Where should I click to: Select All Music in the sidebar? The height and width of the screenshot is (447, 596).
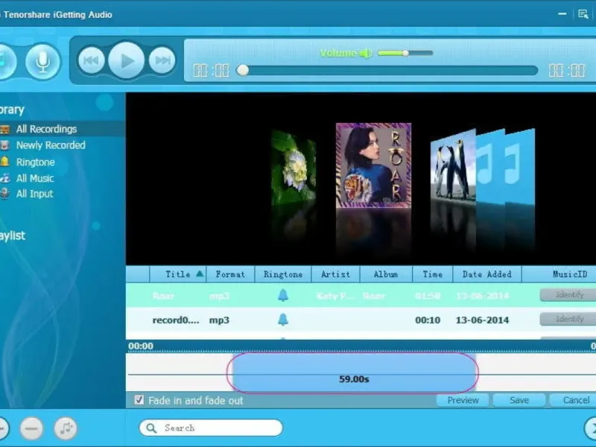(x=35, y=178)
